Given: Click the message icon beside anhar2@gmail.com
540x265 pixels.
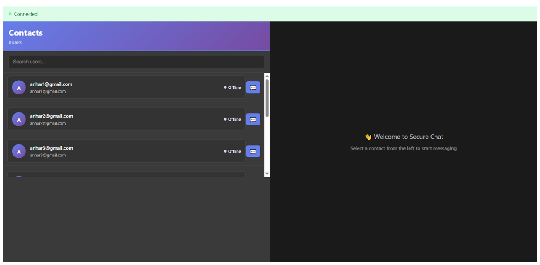Looking at the screenshot, I should (253, 119).
